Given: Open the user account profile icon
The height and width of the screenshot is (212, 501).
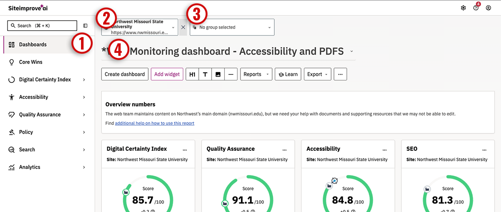Looking at the screenshot, I should pos(488,8).
